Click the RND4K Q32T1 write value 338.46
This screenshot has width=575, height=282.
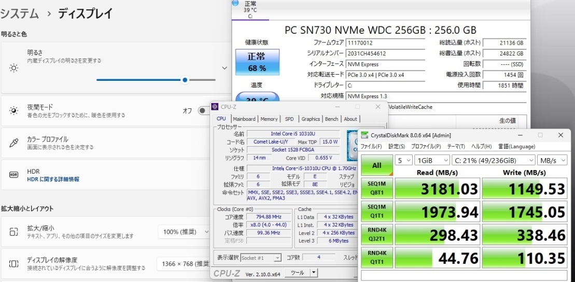[524, 235]
